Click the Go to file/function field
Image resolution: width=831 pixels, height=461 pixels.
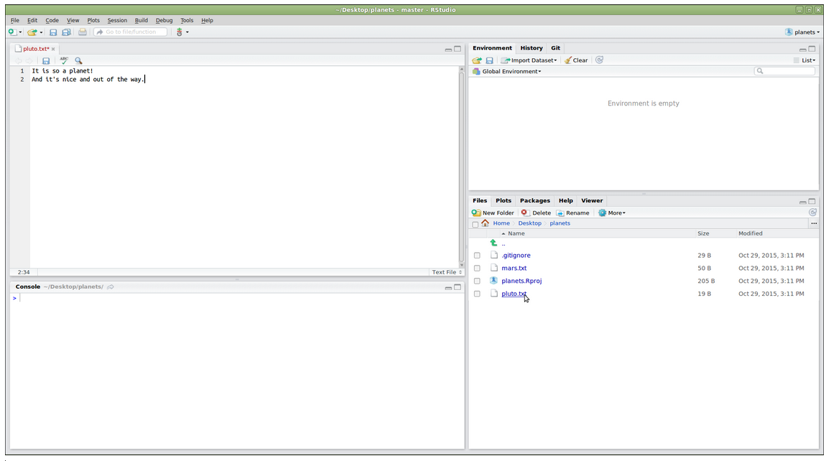[x=131, y=32]
